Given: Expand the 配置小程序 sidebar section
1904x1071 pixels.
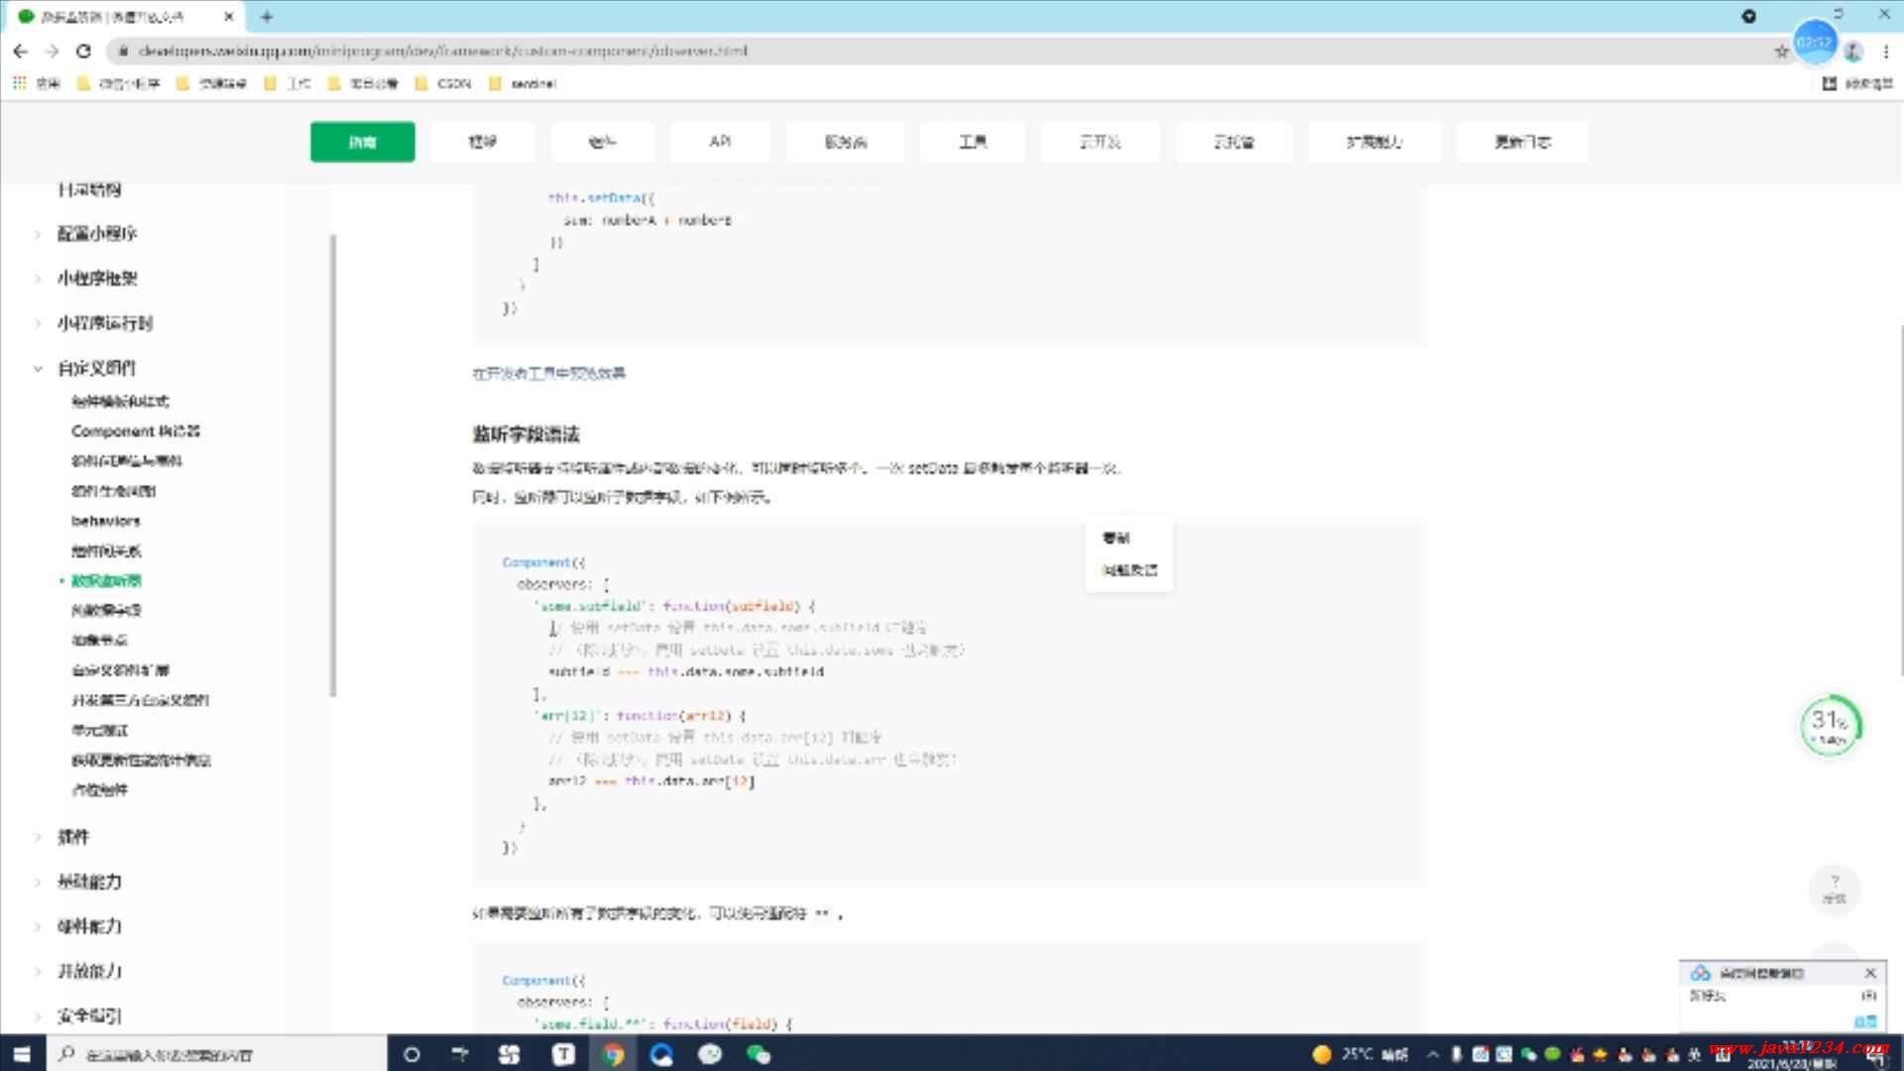Looking at the screenshot, I should tap(96, 234).
